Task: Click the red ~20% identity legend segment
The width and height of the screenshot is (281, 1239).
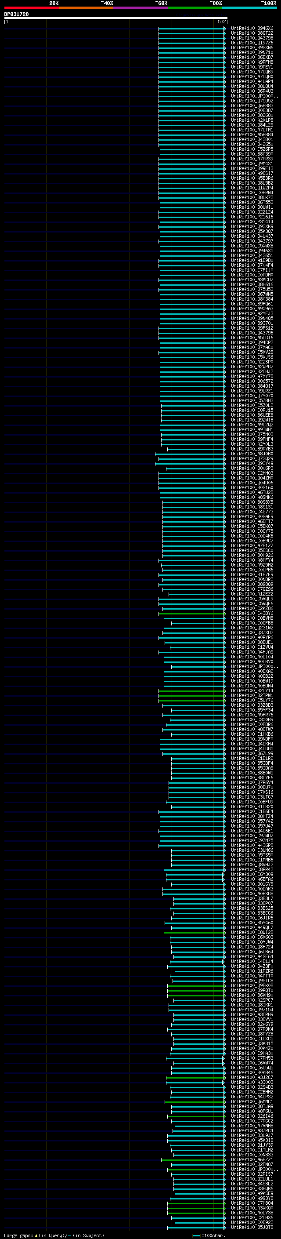Action: click(31, 8)
